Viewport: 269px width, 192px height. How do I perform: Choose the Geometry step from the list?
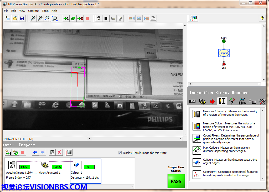point(196,174)
